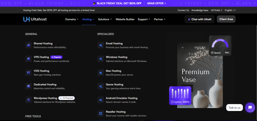Click the Talk to us bubble
Viewport: 257px width, 121px height.
235,108
